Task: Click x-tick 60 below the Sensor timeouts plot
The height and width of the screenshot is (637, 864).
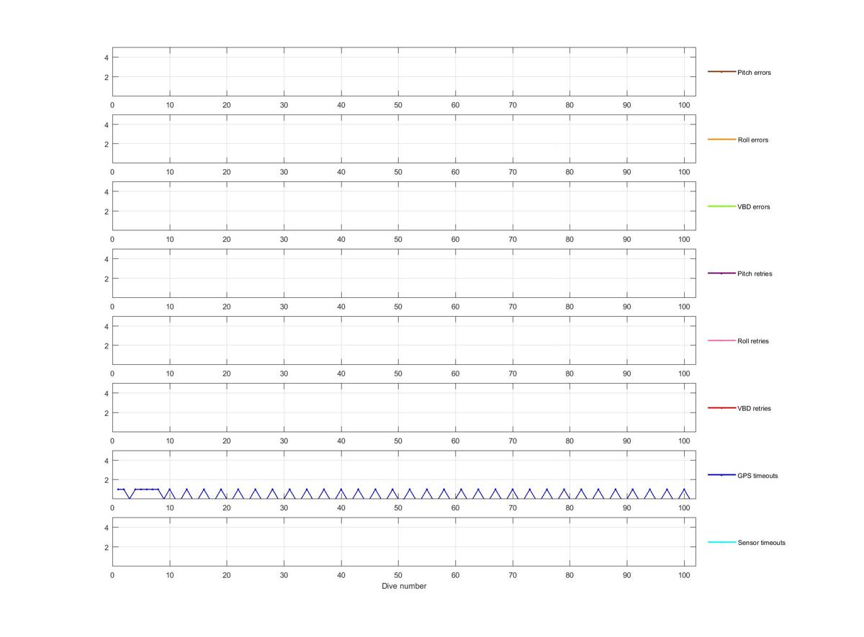Action: tap(455, 575)
